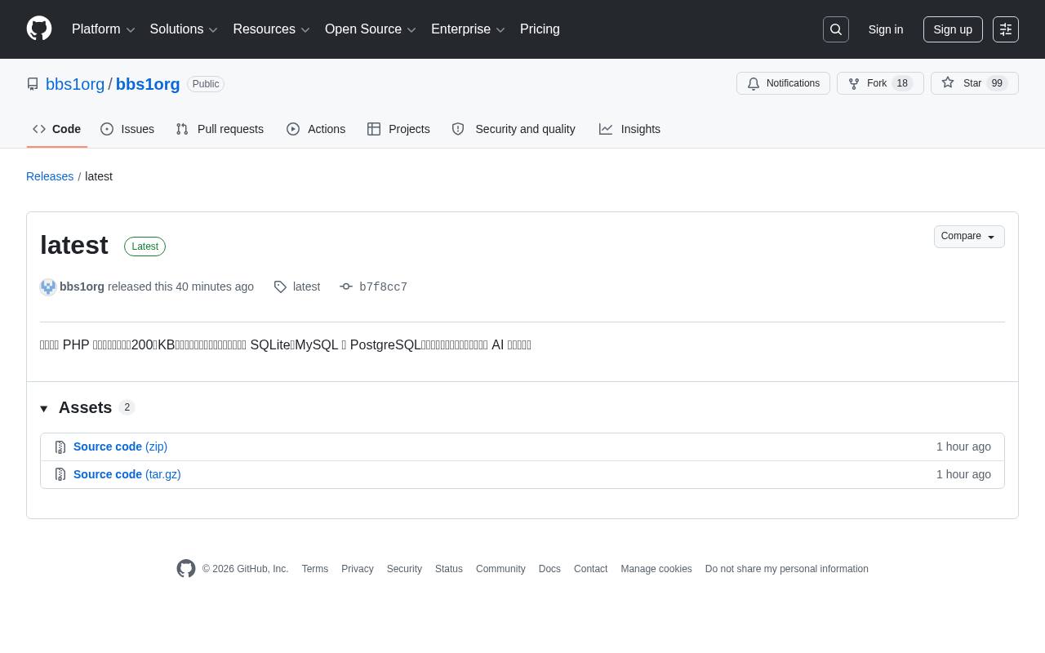Open the Compare dropdown

(x=969, y=237)
